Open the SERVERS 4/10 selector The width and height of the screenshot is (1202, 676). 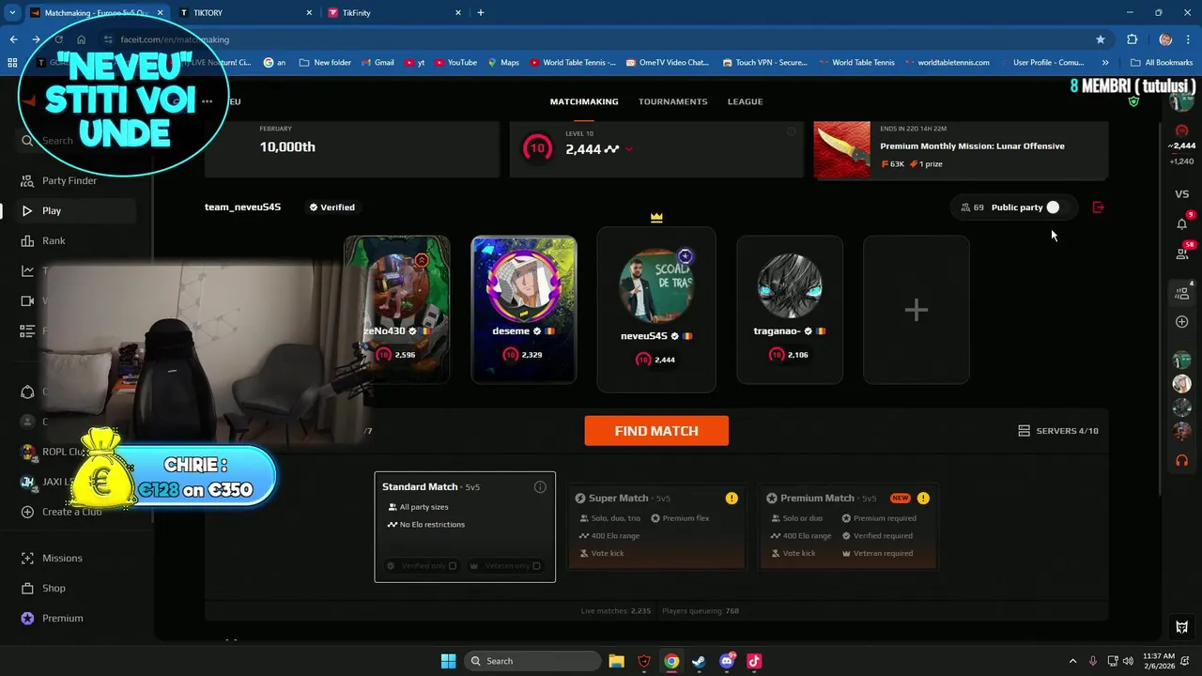pos(1058,431)
